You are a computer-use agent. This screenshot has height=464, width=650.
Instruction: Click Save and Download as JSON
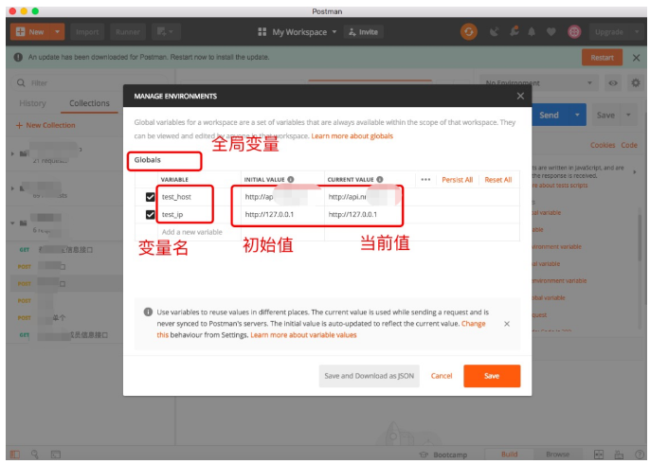pyautogui.click(x=369, y=376)
